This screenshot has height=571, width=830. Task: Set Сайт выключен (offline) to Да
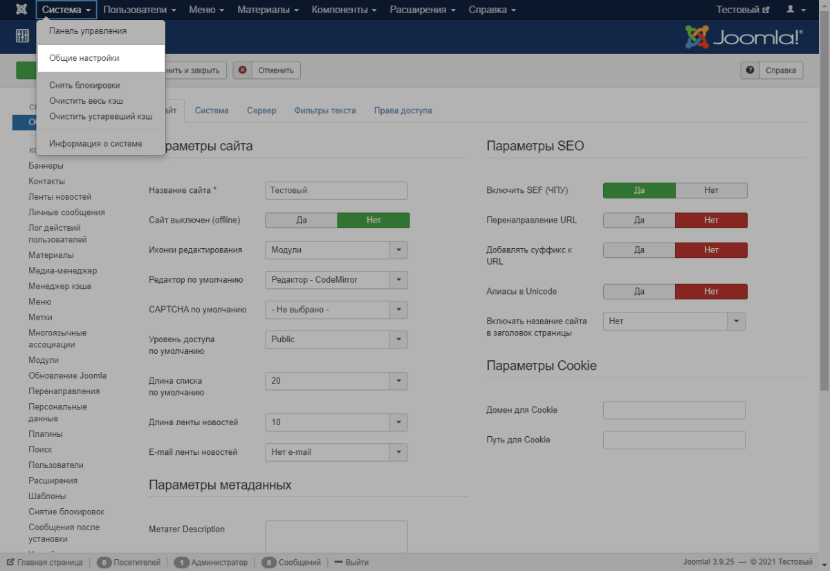click(302, 220)
